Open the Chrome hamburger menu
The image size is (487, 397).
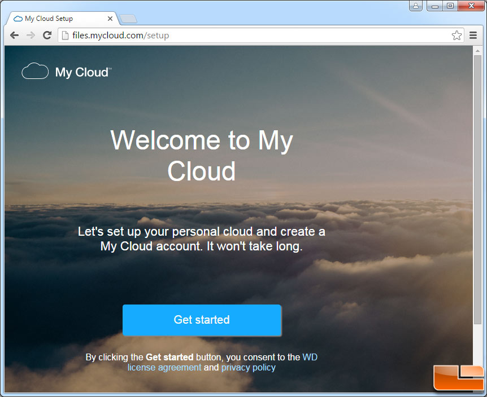(473, 36)
